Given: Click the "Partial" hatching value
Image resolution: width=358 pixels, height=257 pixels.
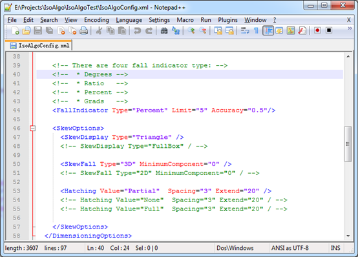Looking at the screenshot, I should (x=142, y=190).
